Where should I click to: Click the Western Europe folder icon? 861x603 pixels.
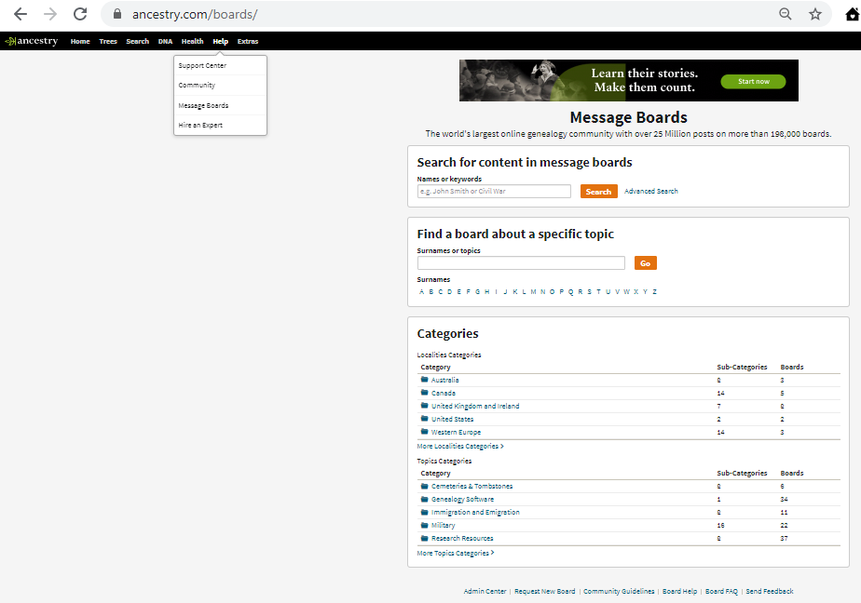tap(425, 432)
